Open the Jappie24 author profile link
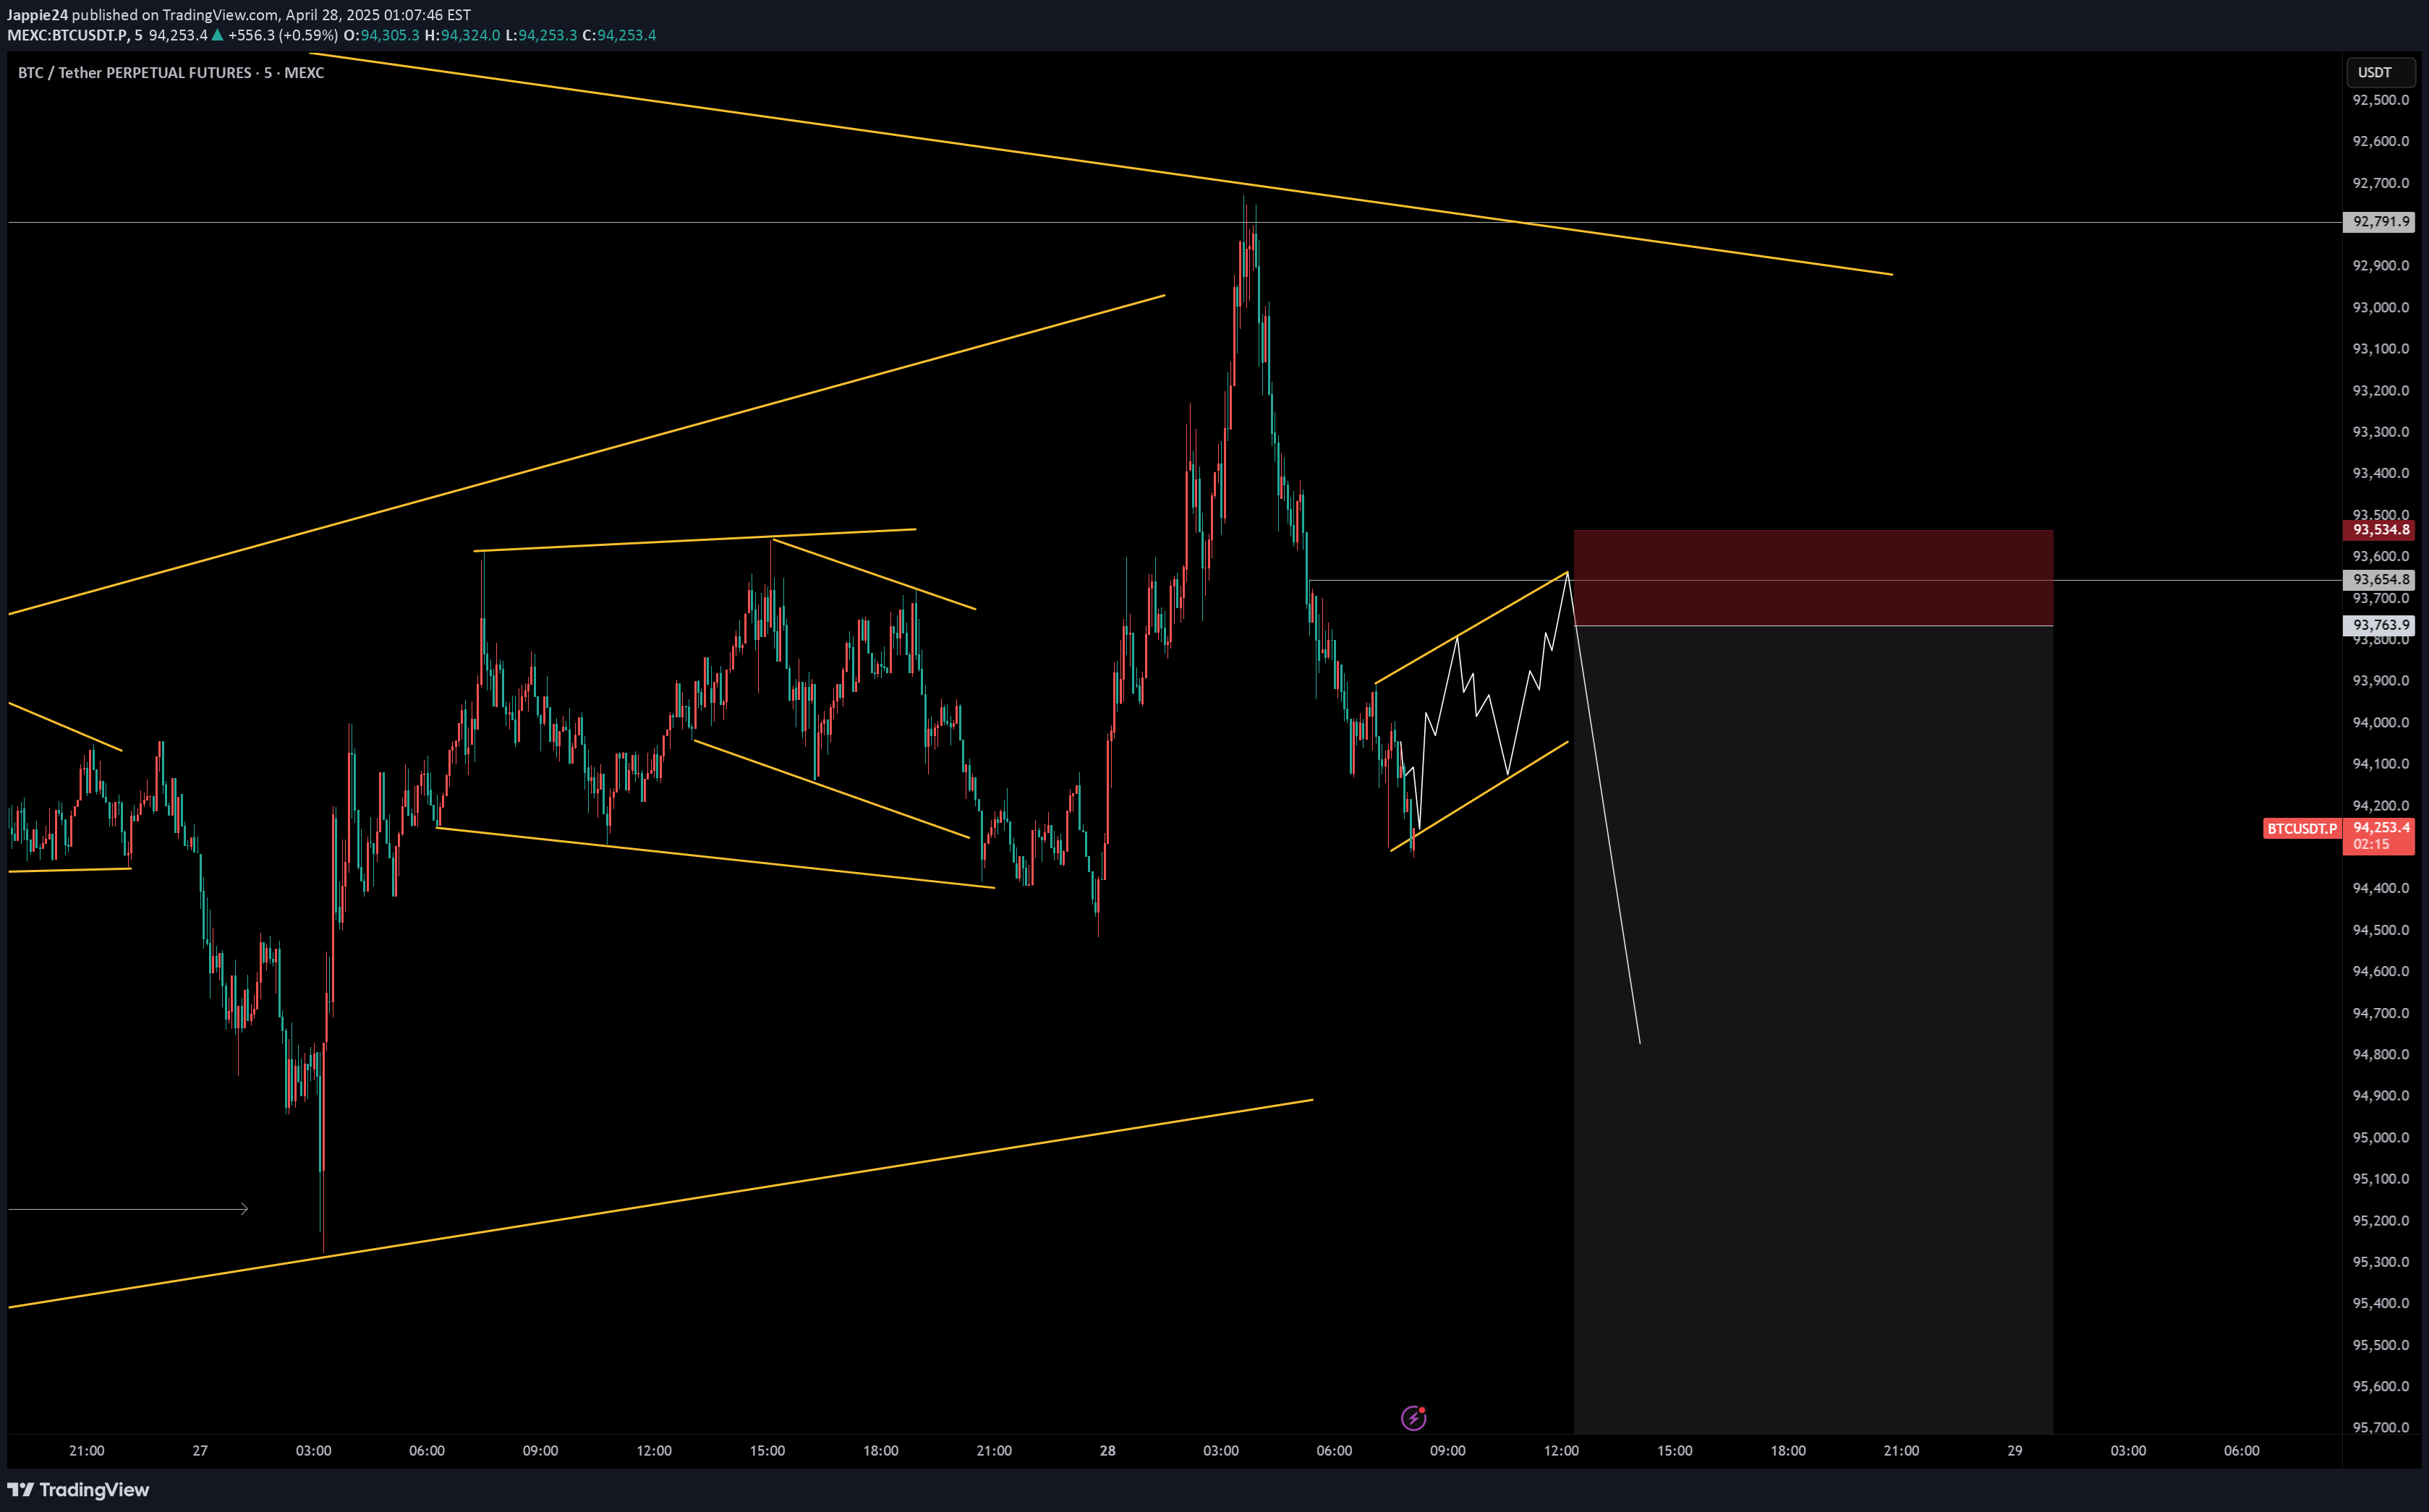Image resolution: width=2429 pixels, height=1512 pixels. (x=37, y=15)
